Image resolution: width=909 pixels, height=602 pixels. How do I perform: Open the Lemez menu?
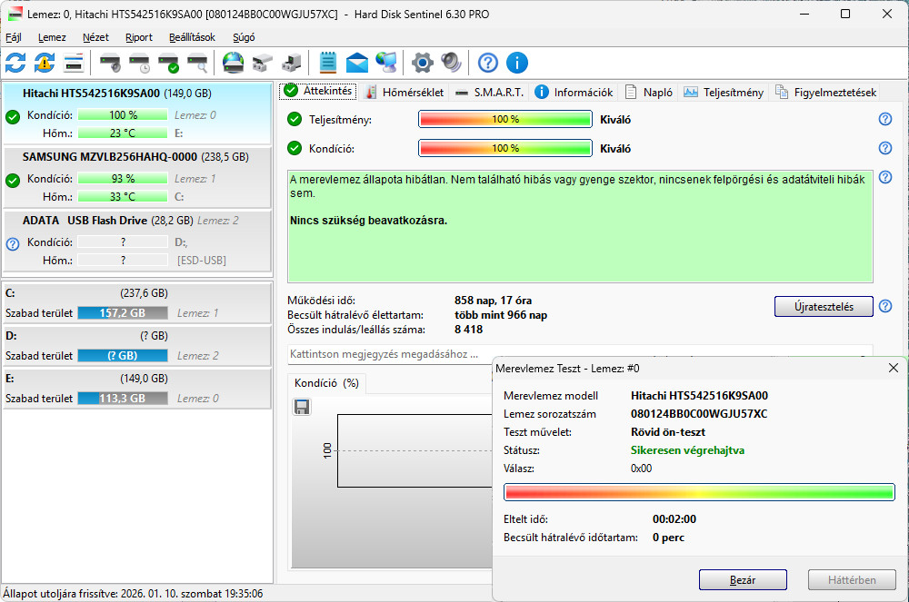[x=52, y=37]
